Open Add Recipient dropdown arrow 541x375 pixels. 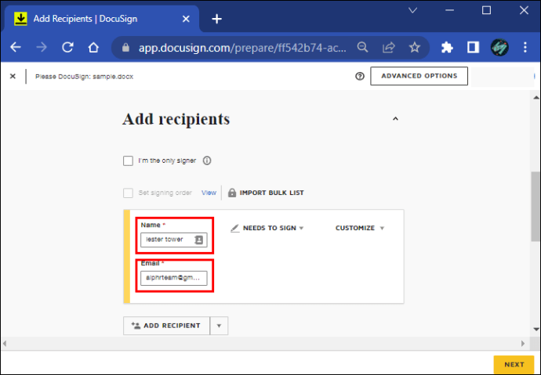(219, 326)
